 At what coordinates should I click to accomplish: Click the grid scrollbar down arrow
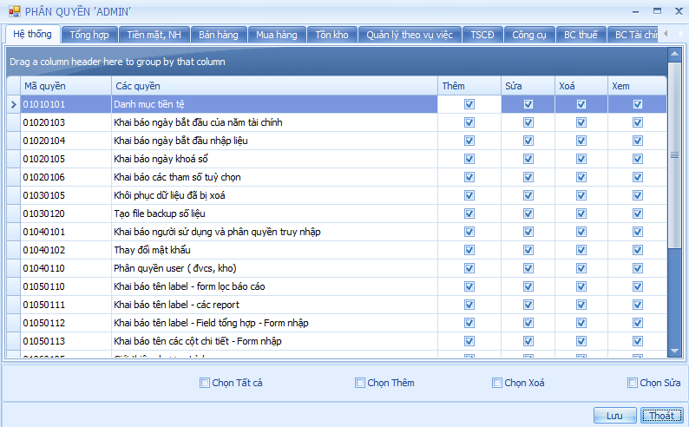click(674, 351)
